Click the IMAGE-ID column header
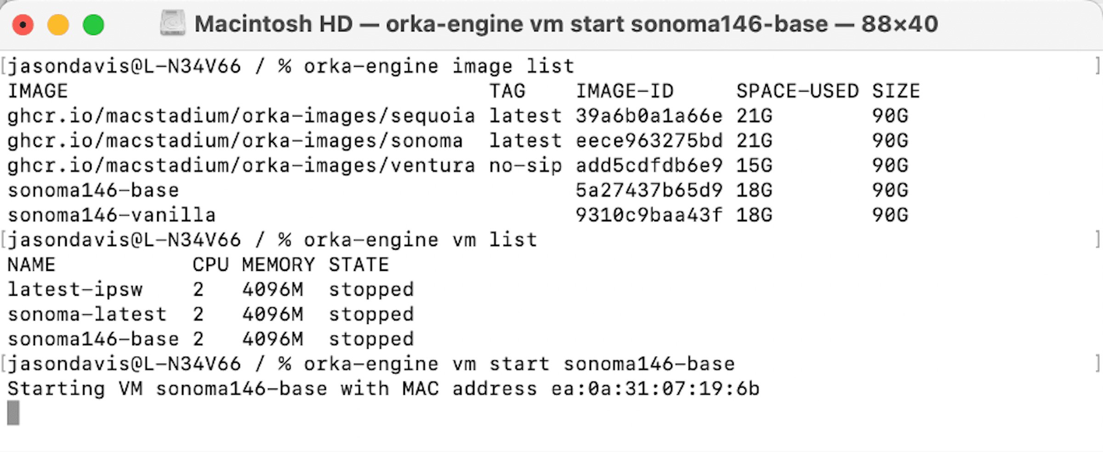 coord(625,91)
